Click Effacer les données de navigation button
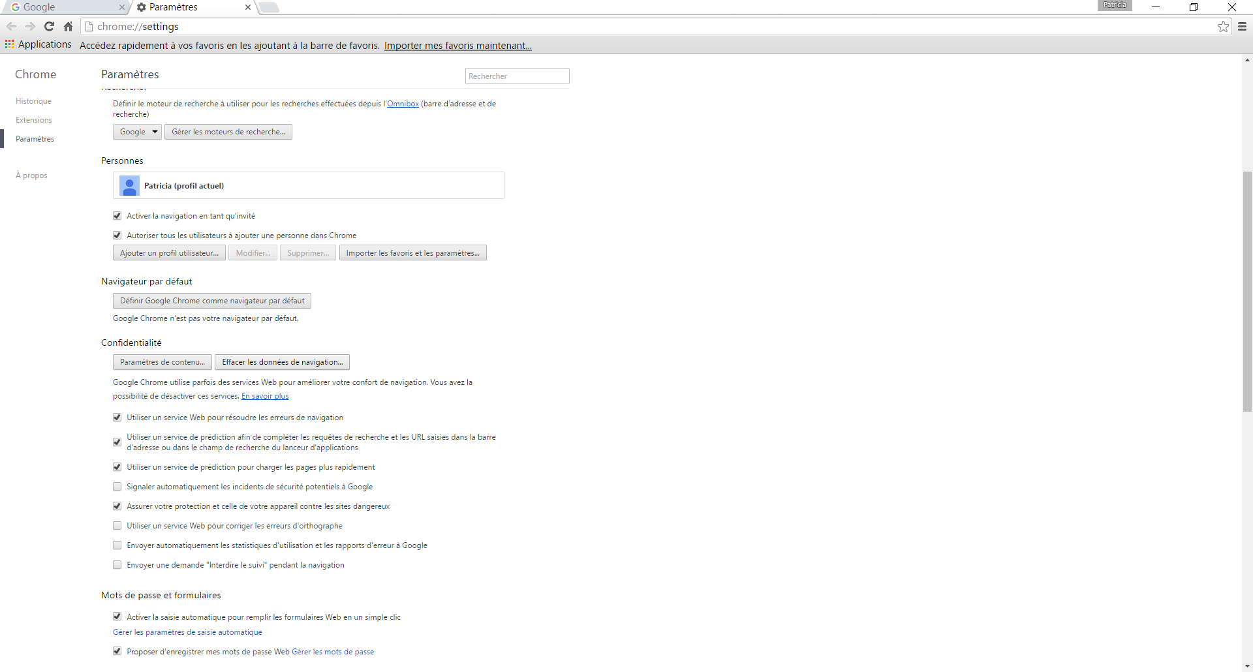This screenshot has height=672, width=1253. [x=282, y=362]
